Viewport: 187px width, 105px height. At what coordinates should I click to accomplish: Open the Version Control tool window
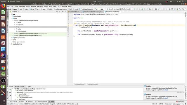click(x=41, y=102)
